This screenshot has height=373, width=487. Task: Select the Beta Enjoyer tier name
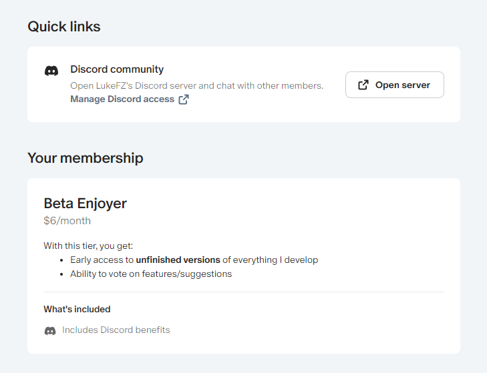85,203
